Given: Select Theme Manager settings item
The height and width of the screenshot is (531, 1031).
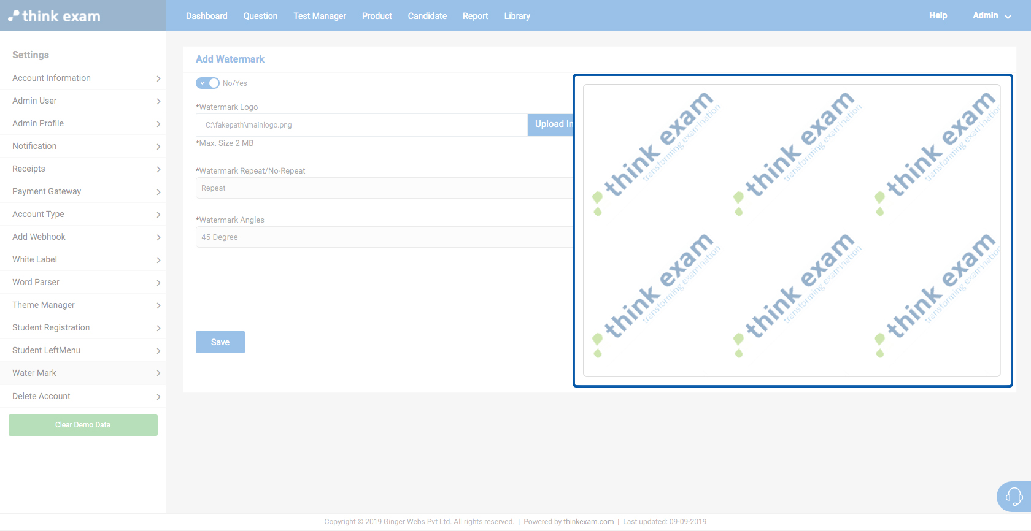Looking at the screenshot, I should 83,305.
